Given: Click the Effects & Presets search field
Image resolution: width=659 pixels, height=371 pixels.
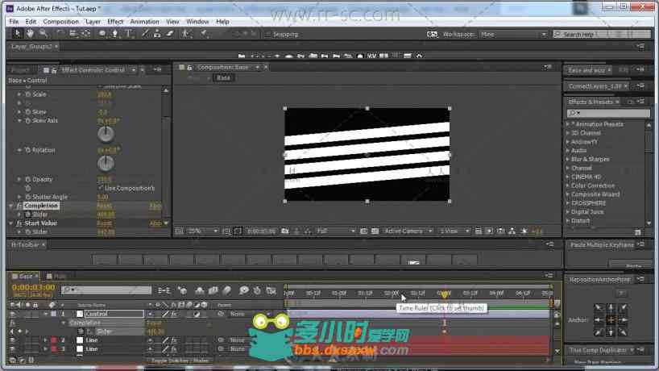Looking at the screenshot, I should (607, 113).
